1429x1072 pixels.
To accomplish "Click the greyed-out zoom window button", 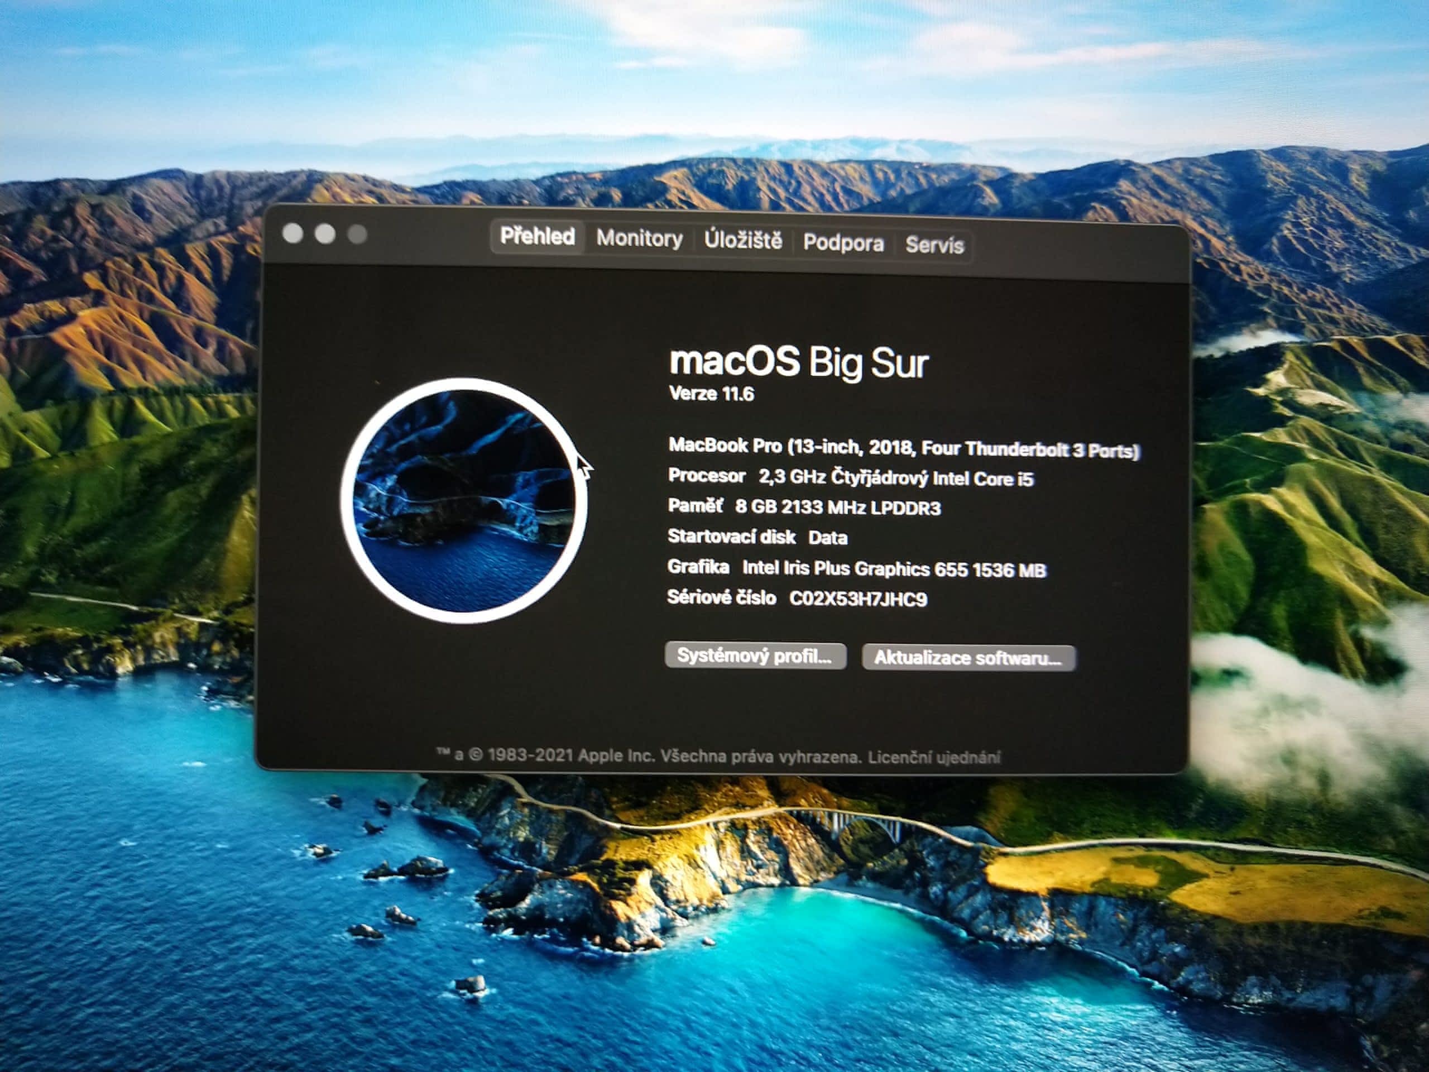I will tap(357, 234).
